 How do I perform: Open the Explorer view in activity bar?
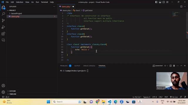point(3,8)
